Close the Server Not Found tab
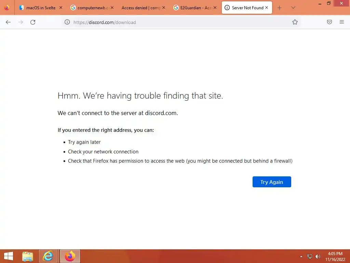Image resolution: width=350 pixels, height=263 pixels. tap(267, 8)
